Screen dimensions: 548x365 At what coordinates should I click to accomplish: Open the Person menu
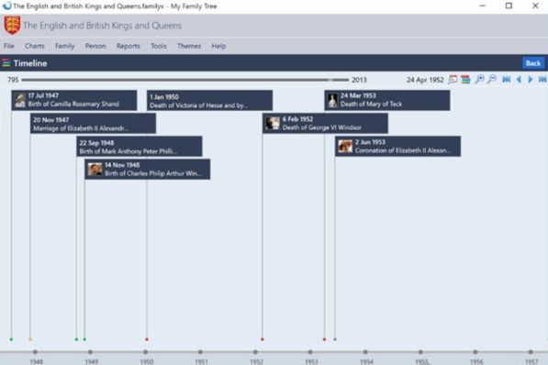[x=95, y=46]
